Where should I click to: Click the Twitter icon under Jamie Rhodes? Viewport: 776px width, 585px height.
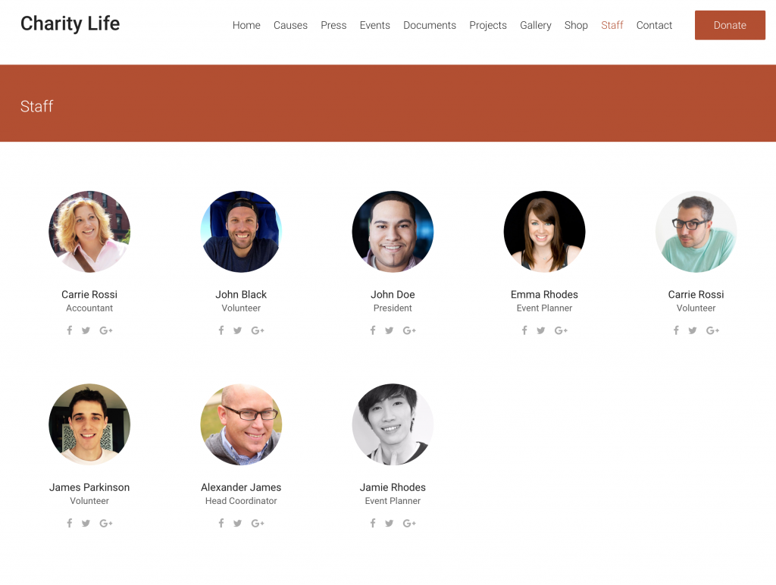tap(389, 523)
